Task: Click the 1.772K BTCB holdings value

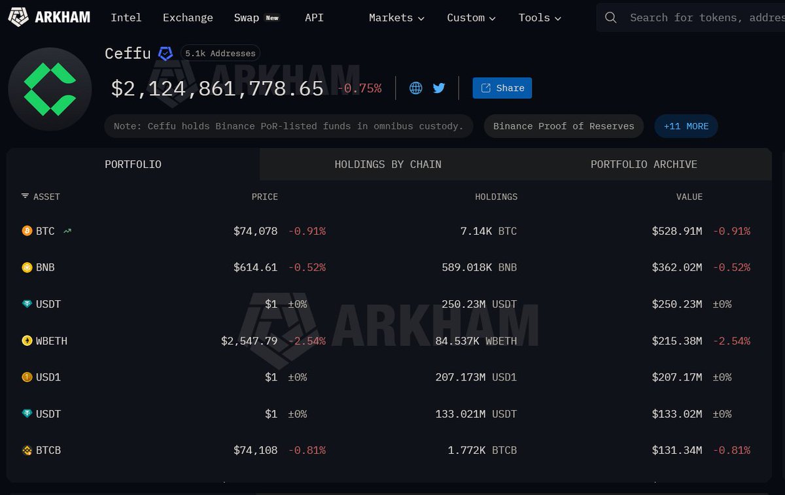Action: tap(483, 451)
